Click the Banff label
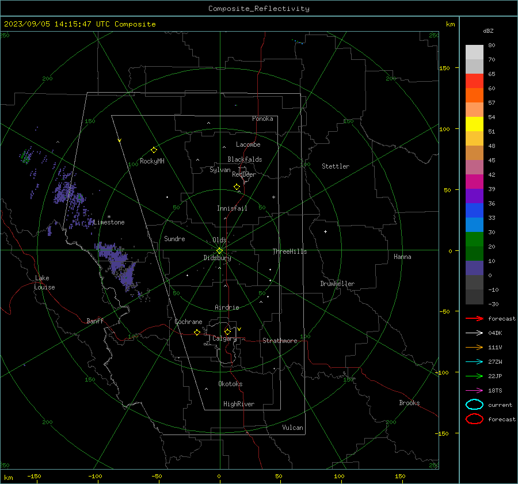Viewport: 518px width, 484px height. [95, 321]
